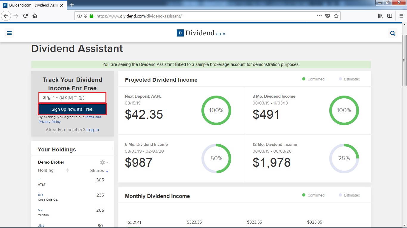
Task: Click the 100% ring for Next Deposit
Action: point(216,110)
